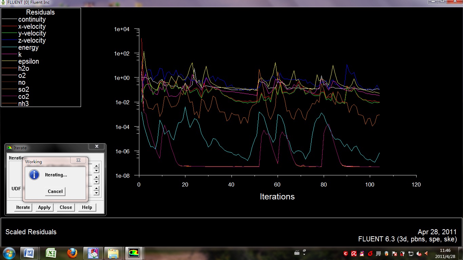The width and height of the screenshot is (463, 260).
Task: Close the Iterate panel with the Close button
Action: pyautogui.click(x=66, y=207)
